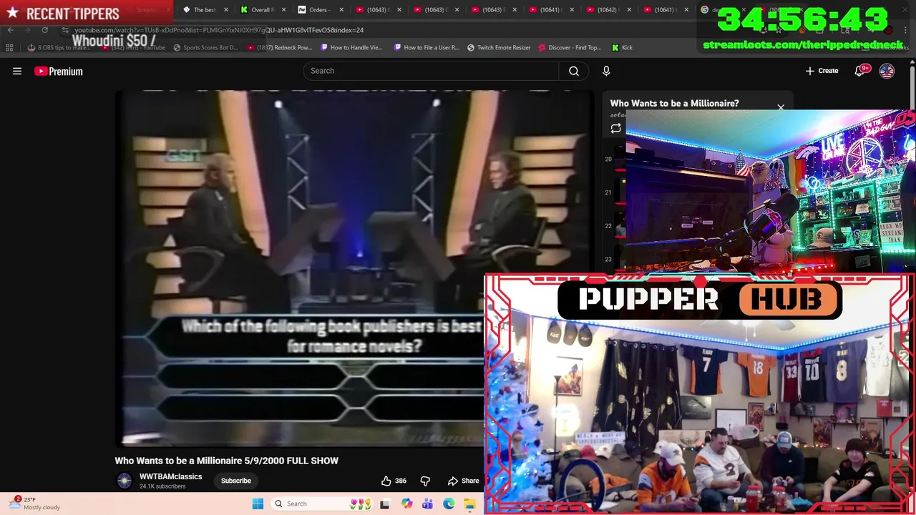Open the 'Sports Scores Bot D...' bookmark
916x515 pixels.
(205, 47)
